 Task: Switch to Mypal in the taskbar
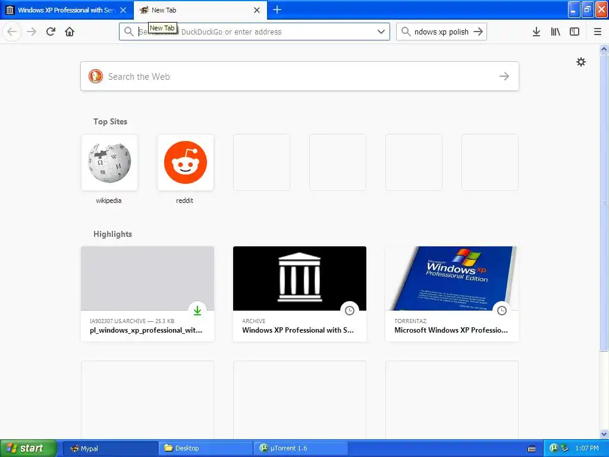[x=109, y=448]
